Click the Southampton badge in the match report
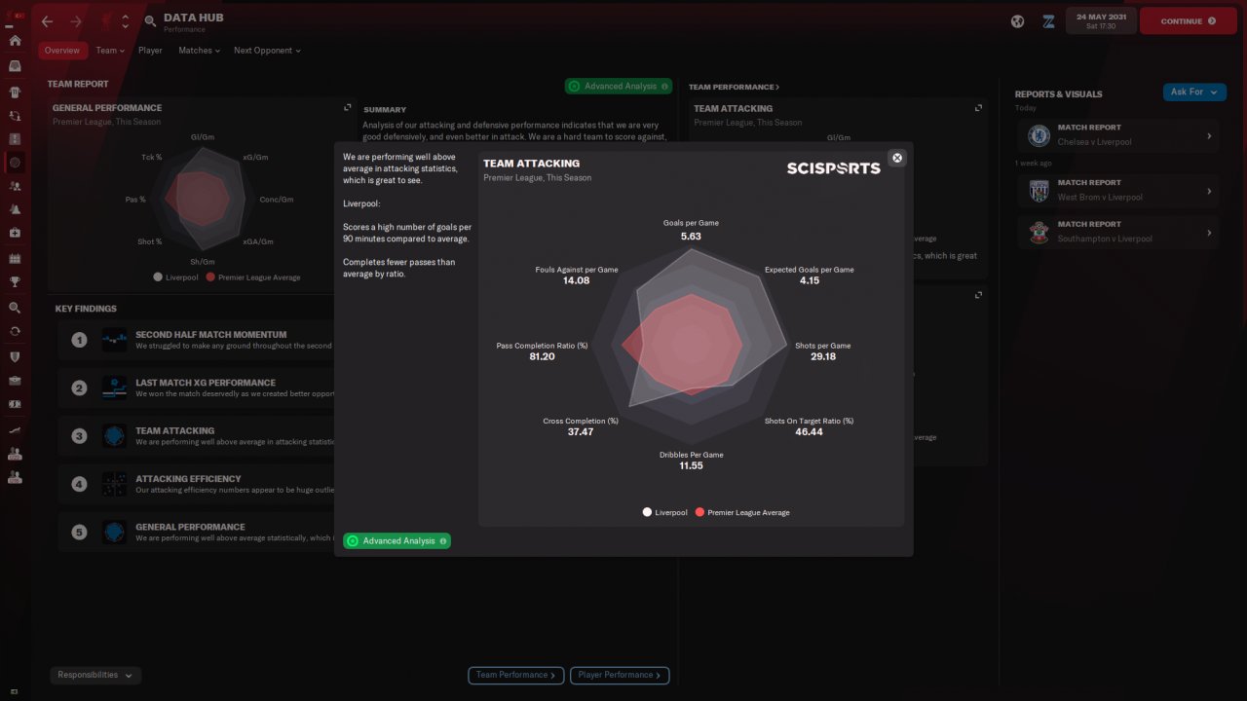This screenshot has height=701, width=1247. tap(1039, 233)
